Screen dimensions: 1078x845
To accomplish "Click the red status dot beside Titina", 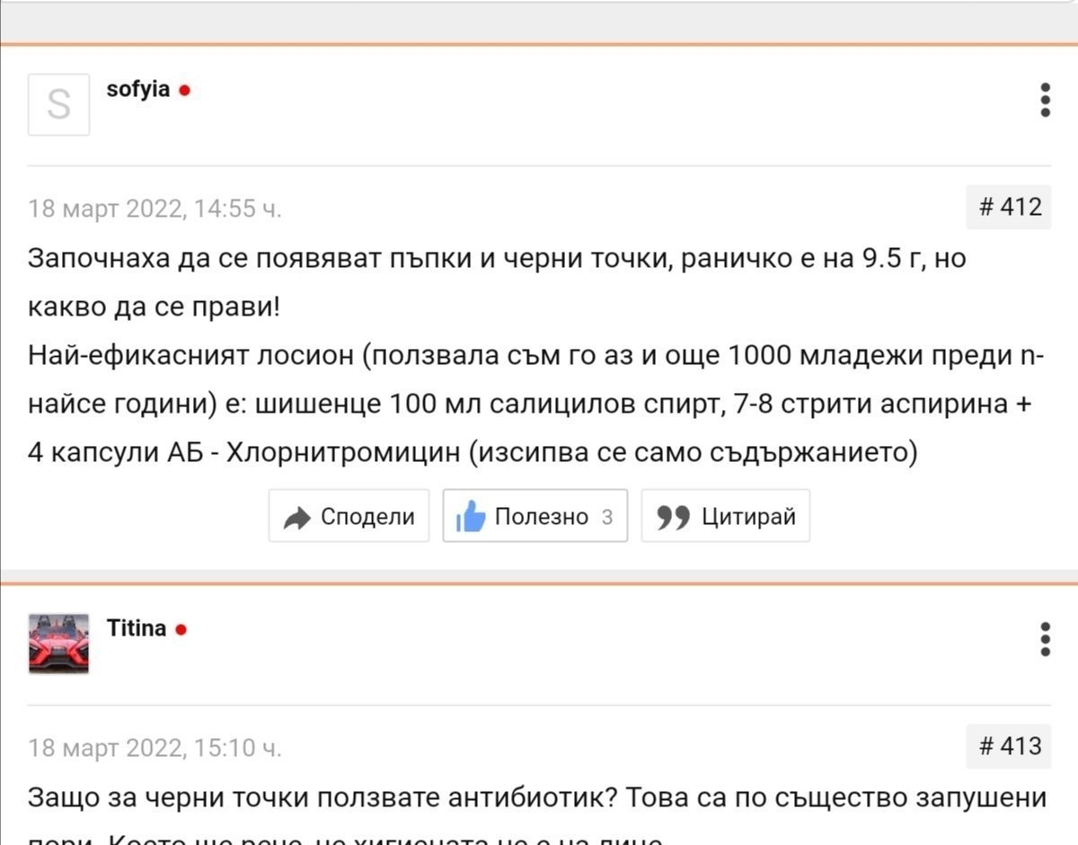I will (x=181, y=629).
